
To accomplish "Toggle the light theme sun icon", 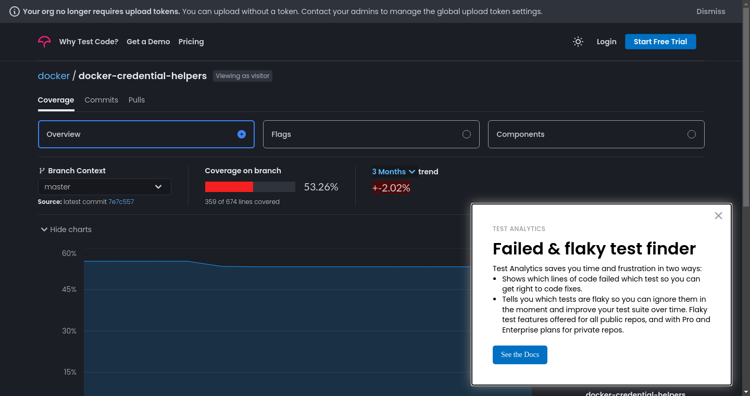I will 578,42.
